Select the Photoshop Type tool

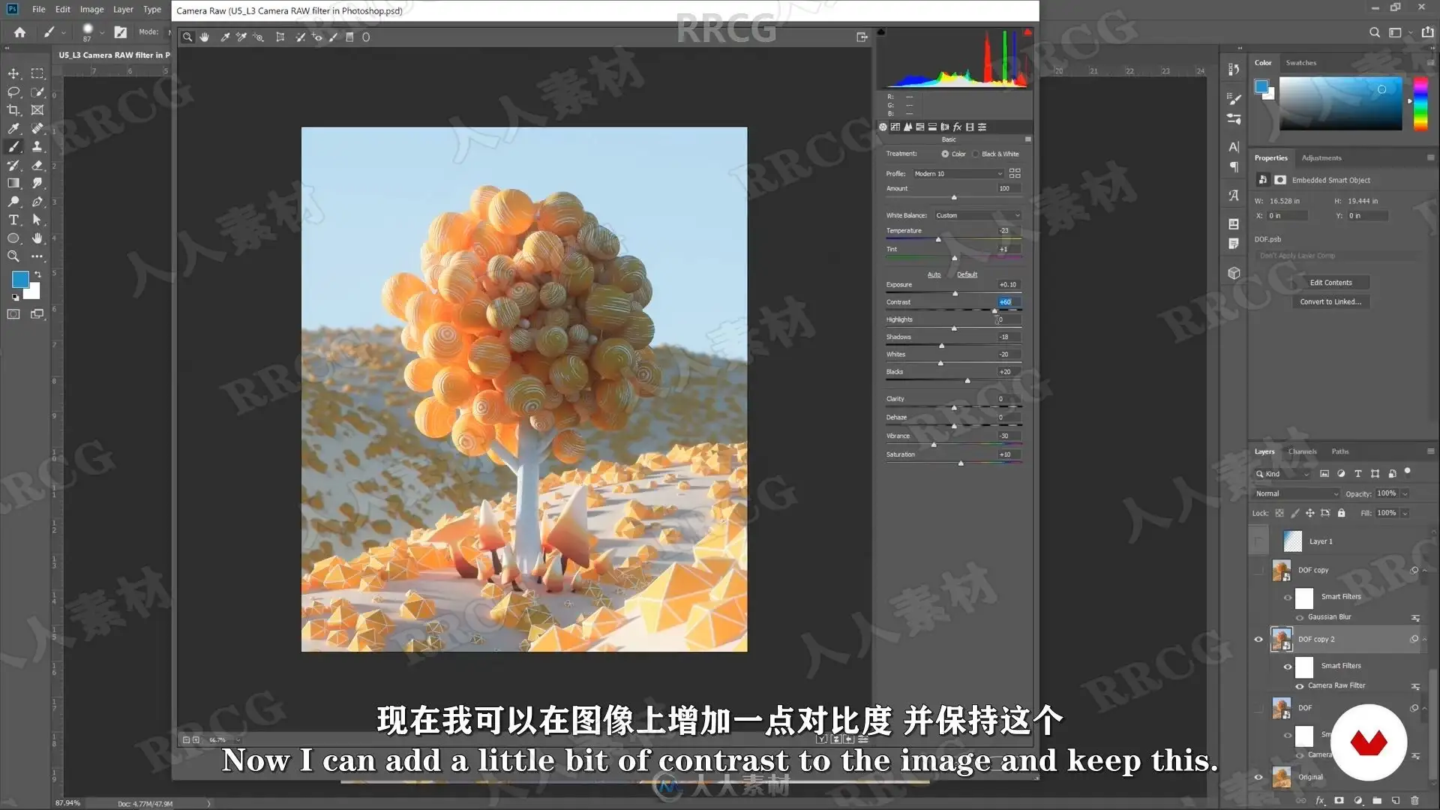click(x=13, y=220)
